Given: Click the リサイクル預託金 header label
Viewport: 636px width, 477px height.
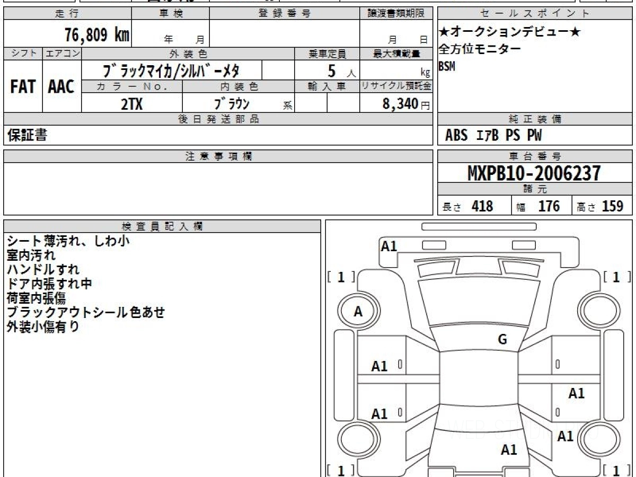Looking at the screenshot, I should 396,86.
